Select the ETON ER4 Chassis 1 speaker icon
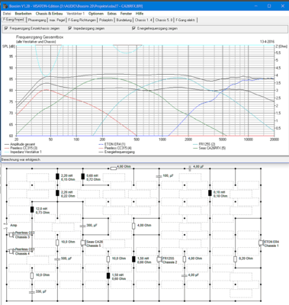Screen dimensions: 289x305 coord(261,243)
